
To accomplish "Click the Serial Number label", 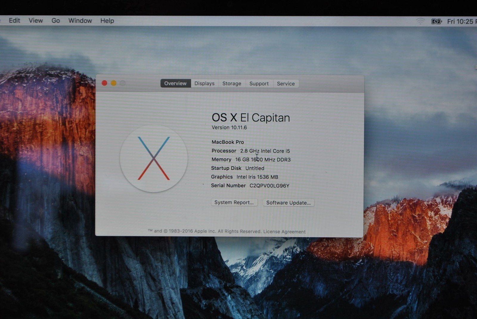I will [x=228, y=186].
